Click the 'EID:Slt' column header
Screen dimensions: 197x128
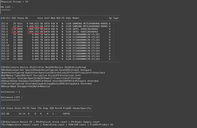[6, 18]
